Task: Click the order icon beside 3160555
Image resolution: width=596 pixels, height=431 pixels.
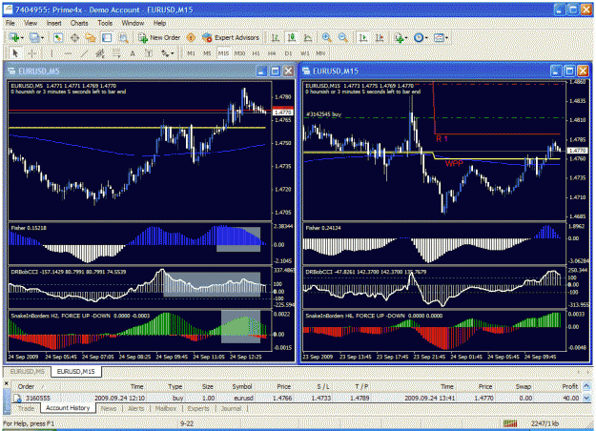Action: (17, 398)
